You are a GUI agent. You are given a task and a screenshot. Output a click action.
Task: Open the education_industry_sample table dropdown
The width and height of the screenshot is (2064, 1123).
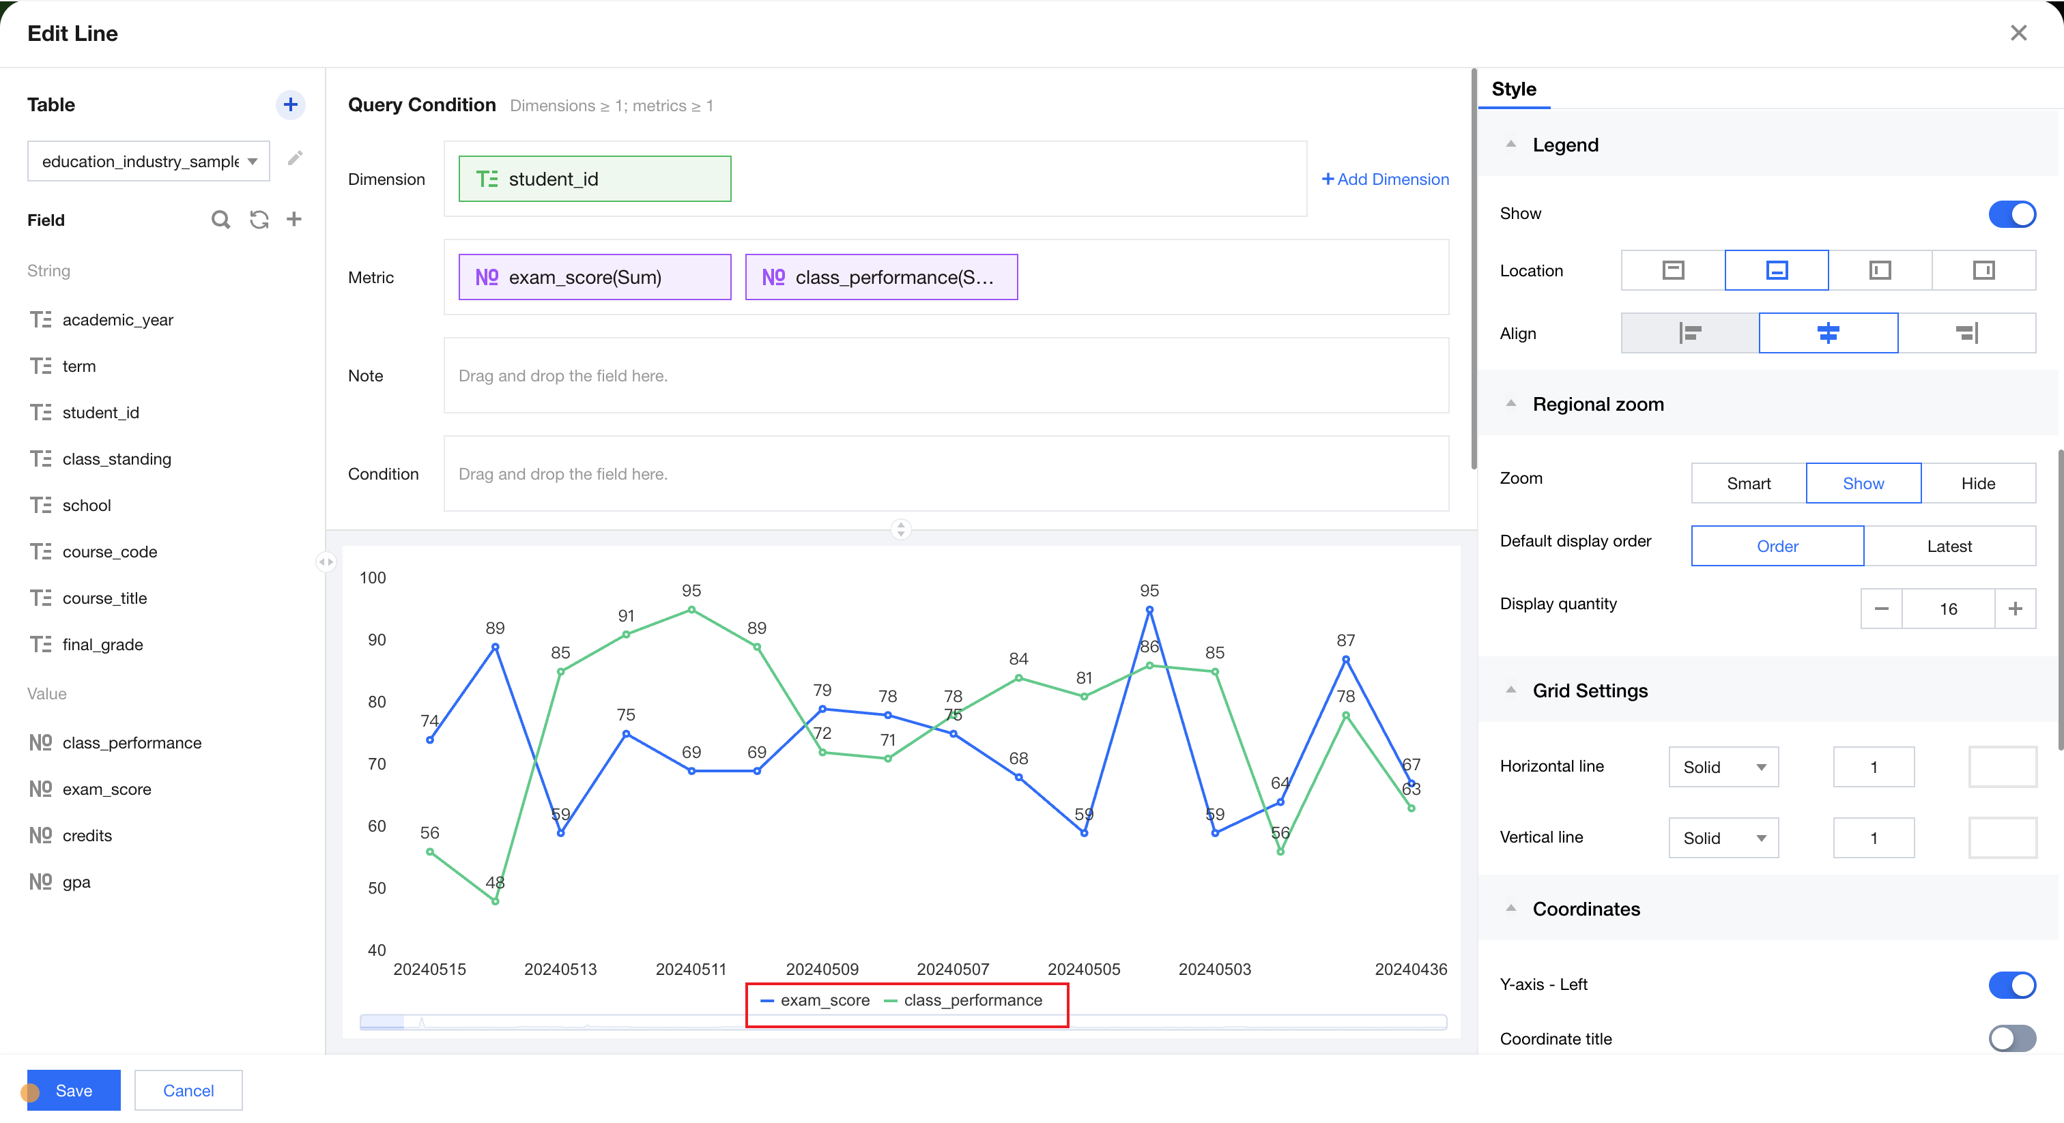[x=148, y=161]
